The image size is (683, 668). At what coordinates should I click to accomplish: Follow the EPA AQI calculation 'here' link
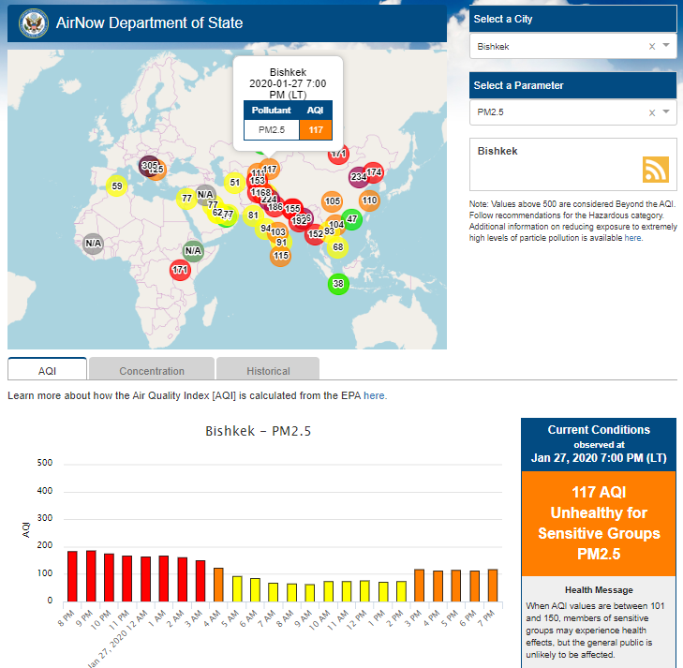pyautogui.click(x=375, y=395)
